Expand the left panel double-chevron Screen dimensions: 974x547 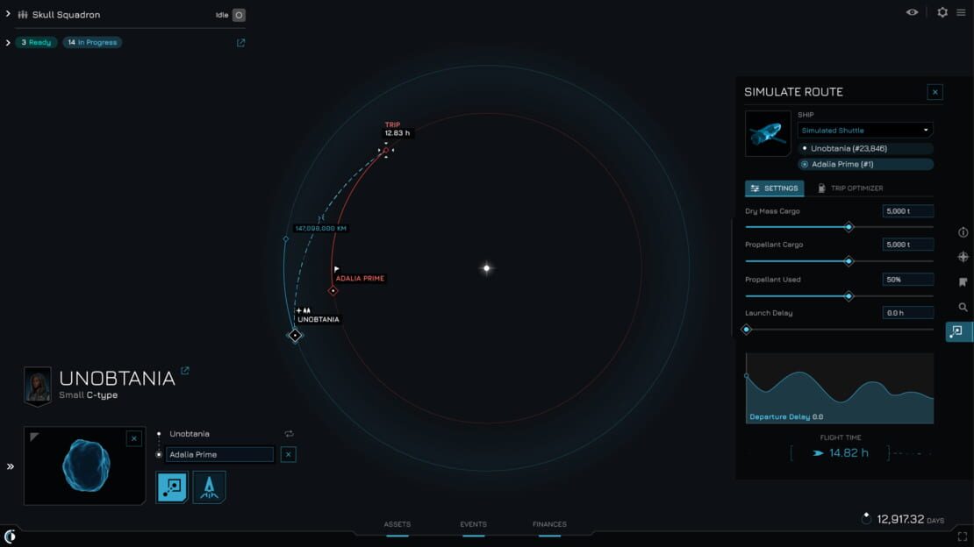click(x=11, y=466)
